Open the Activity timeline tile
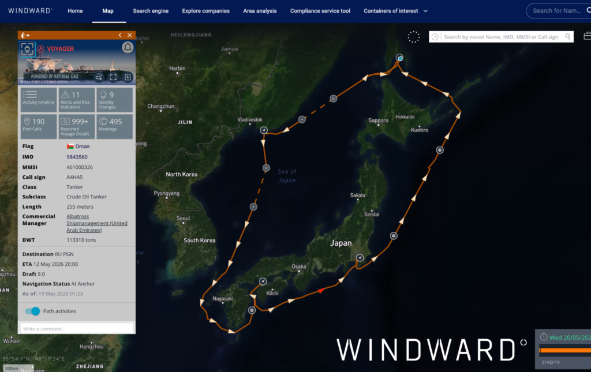591x372 pixels. point(39,100)
